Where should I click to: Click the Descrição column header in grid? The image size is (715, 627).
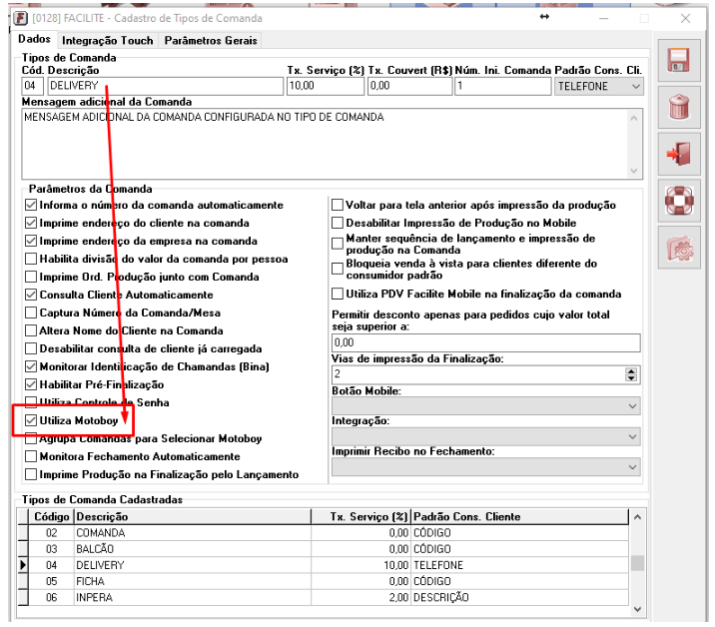tap(192, 516)
